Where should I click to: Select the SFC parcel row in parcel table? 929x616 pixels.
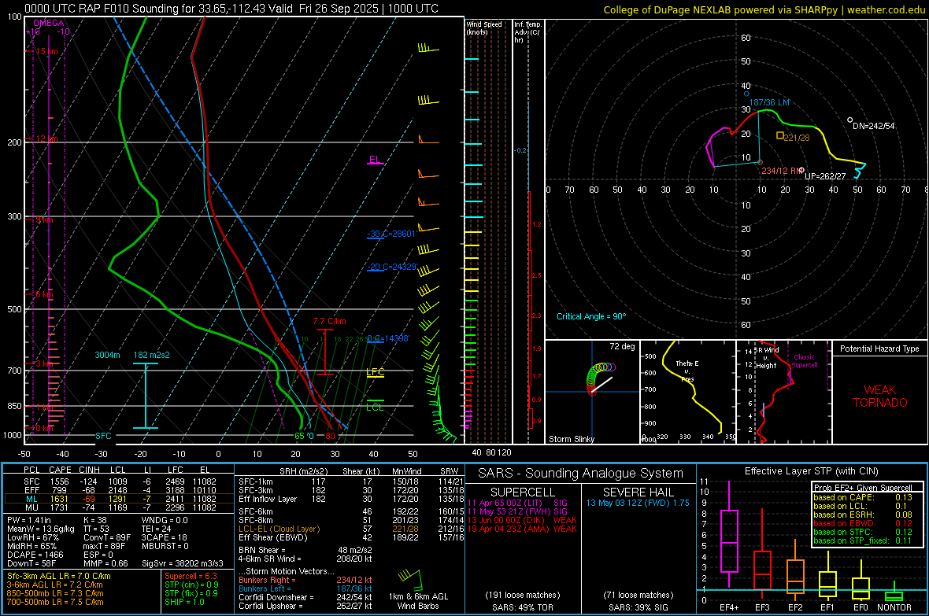pos(119,481)
